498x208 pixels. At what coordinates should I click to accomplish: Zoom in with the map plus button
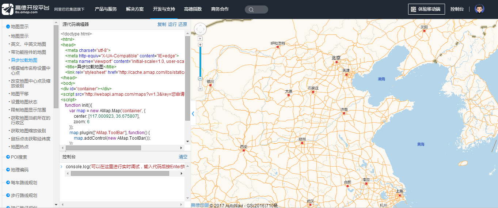pos(200,45)
